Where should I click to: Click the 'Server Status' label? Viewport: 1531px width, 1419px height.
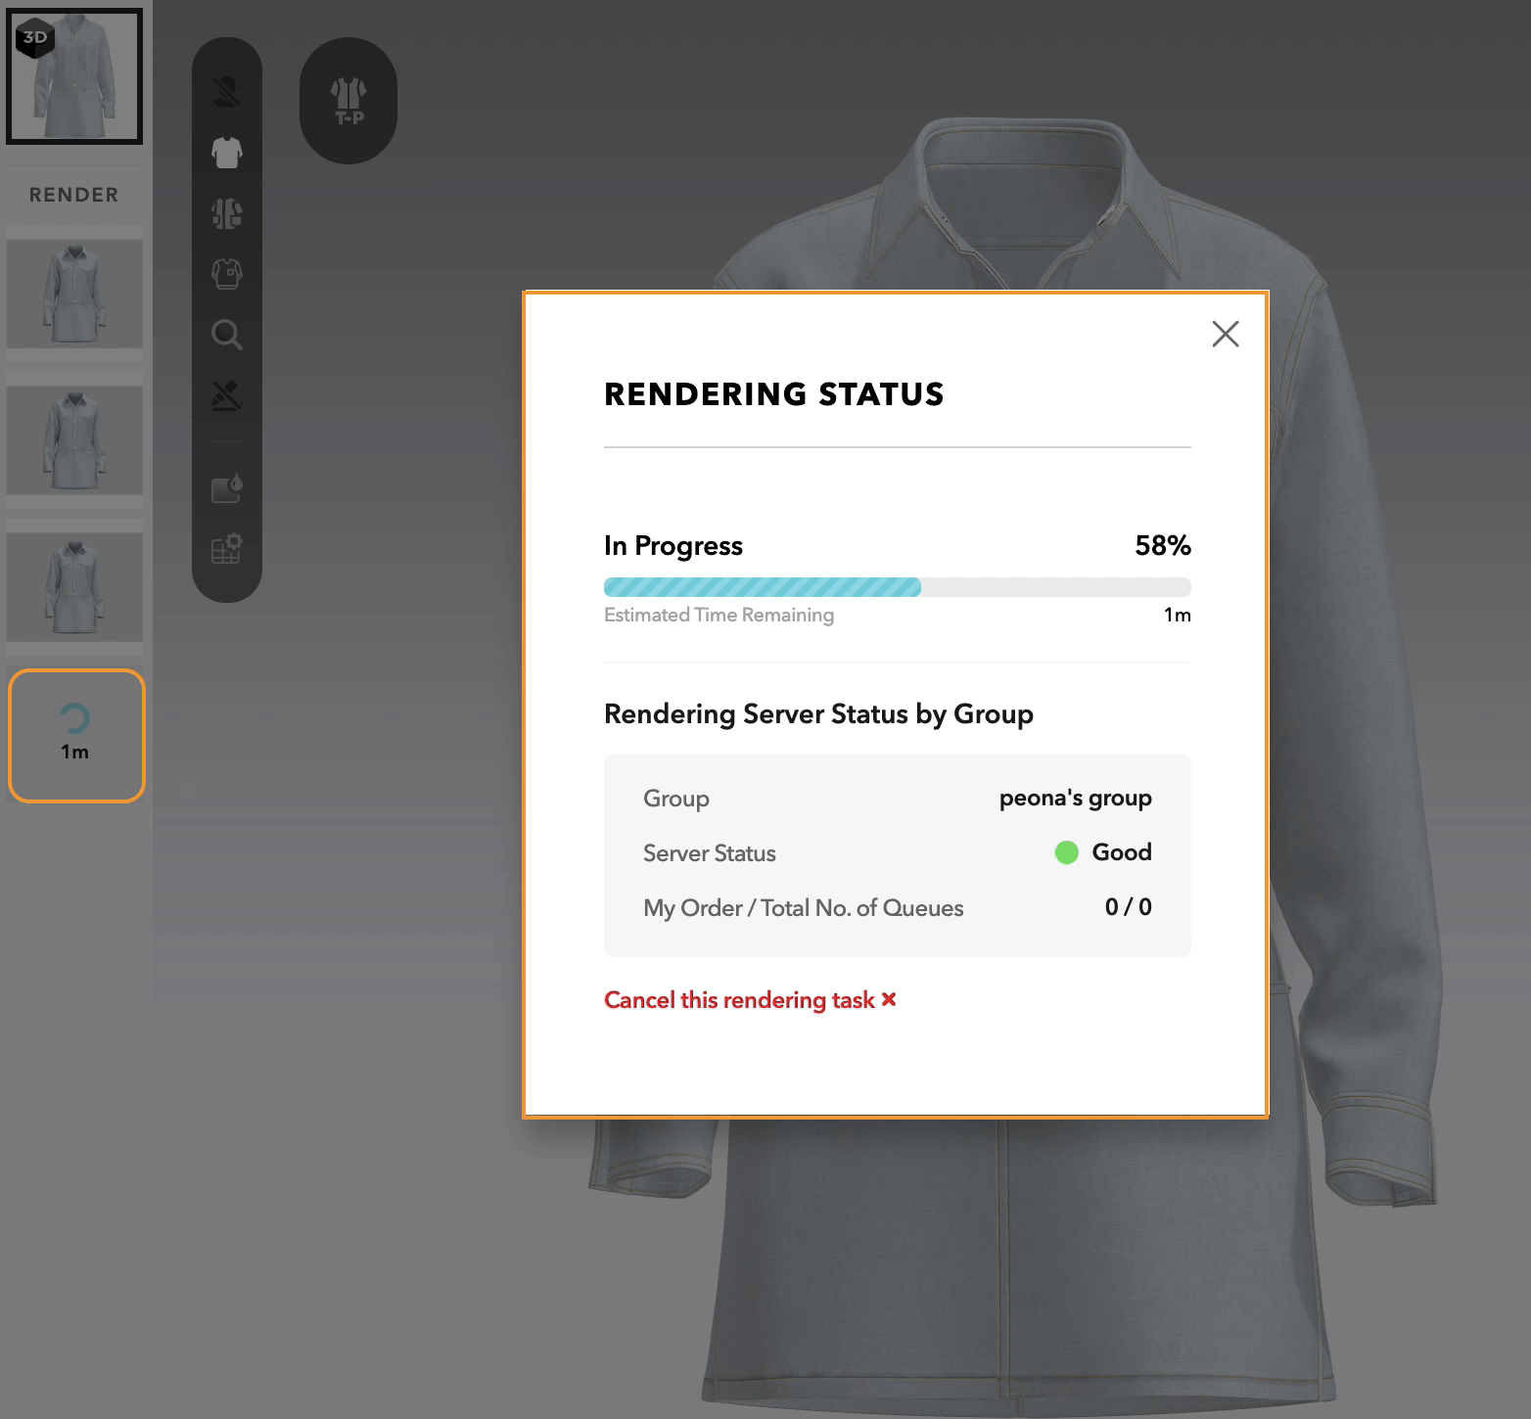point(710,853)
